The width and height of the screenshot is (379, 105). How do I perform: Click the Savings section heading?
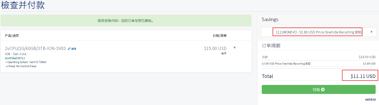click(x=270, y=20)
